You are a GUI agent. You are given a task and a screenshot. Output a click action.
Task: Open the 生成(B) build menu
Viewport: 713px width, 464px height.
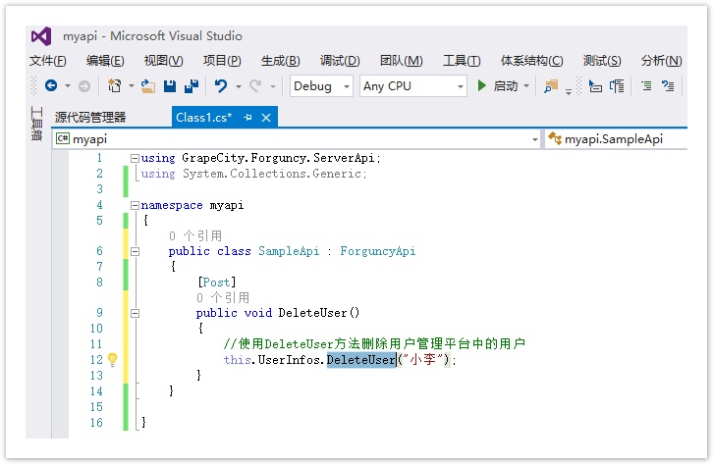280,61
